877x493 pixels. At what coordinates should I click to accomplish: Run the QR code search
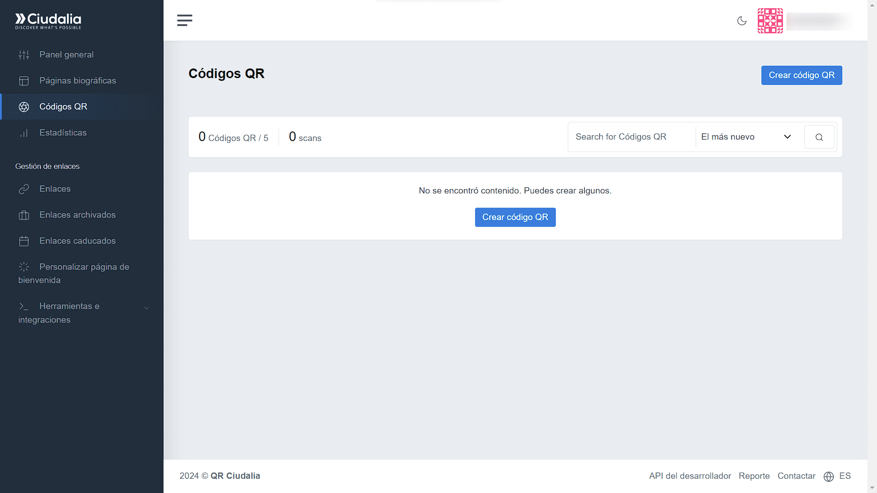click(819, 136)
